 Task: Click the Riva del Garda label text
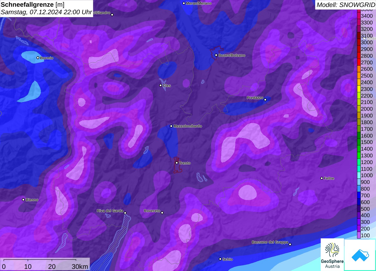(110, 211)
